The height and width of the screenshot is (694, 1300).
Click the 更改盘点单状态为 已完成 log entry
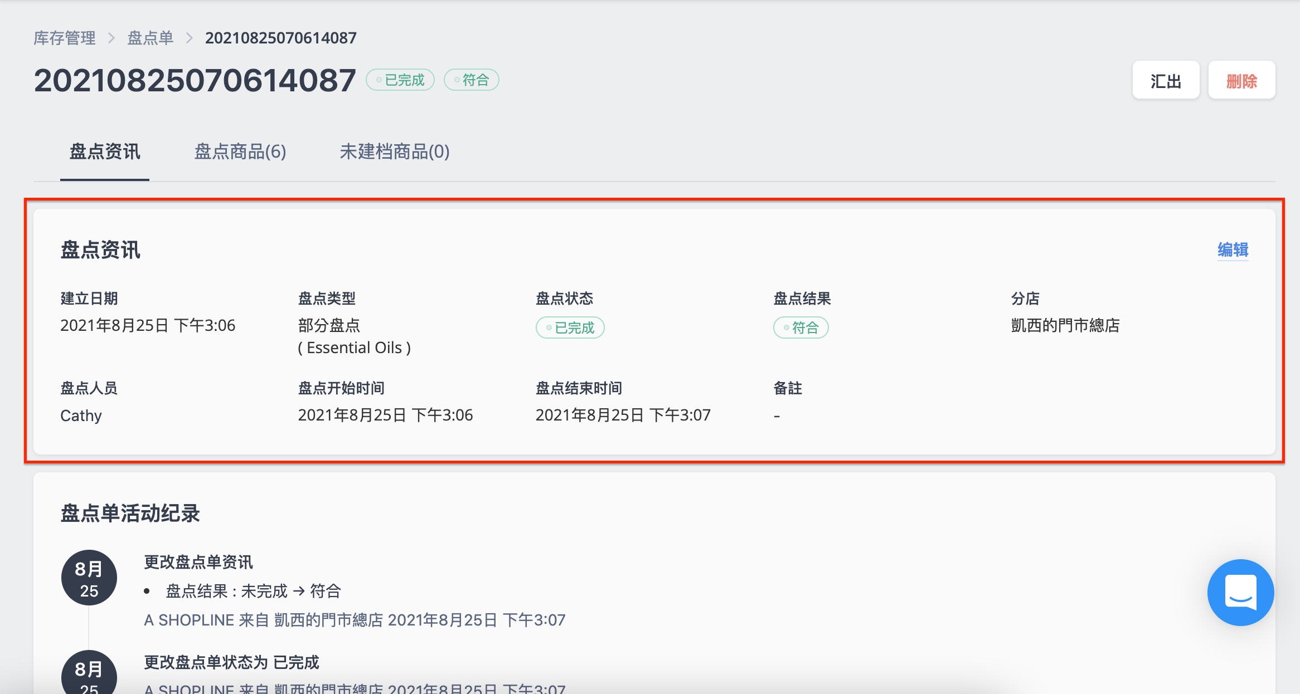[231, 662]
